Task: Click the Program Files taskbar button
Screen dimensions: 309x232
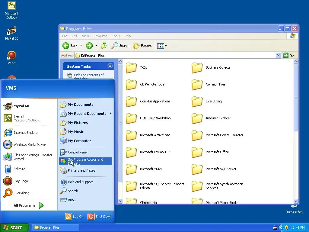Action: point(56,228)
